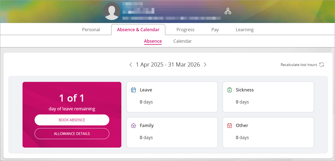Click the Recalculate lost hours link

[299, 65]
